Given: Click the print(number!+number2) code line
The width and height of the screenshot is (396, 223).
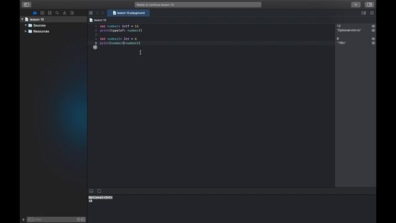Looking at the screenshot, I should [120, 43].
